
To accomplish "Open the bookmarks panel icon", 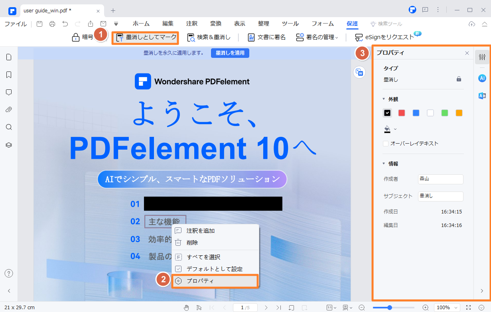I will (x=9, y=75).
